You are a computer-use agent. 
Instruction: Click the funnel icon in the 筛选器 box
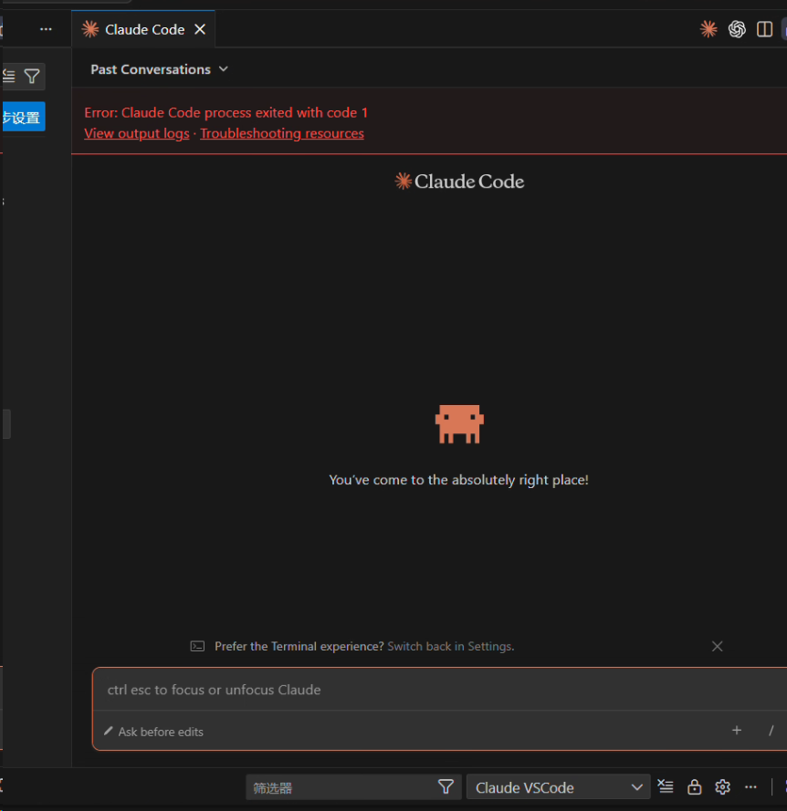[446, 787]
